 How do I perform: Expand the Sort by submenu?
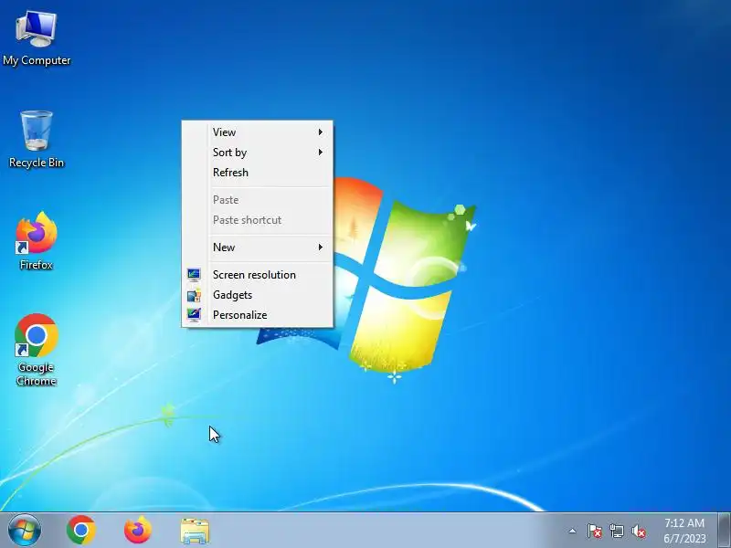pos(258,153)
